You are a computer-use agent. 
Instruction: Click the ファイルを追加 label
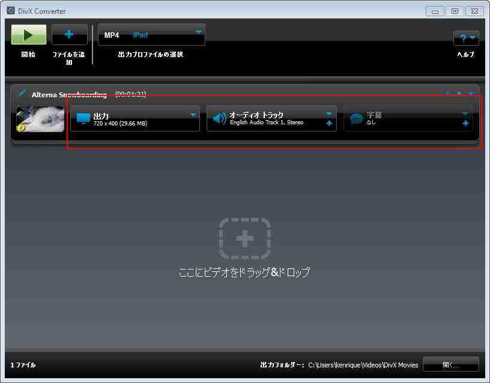tap(68, 58)
